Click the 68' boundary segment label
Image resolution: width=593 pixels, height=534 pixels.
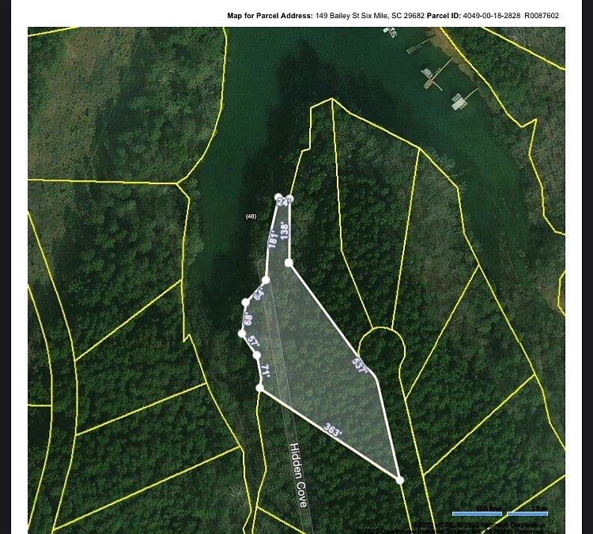tap(247, 318)
